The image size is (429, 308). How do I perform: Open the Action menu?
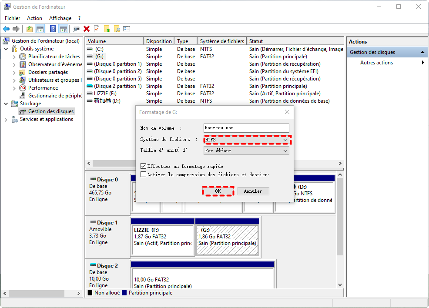tap(34, 18)
